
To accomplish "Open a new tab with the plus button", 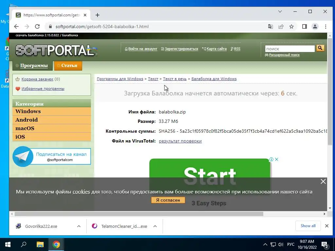I will click(x=97, y=15).
